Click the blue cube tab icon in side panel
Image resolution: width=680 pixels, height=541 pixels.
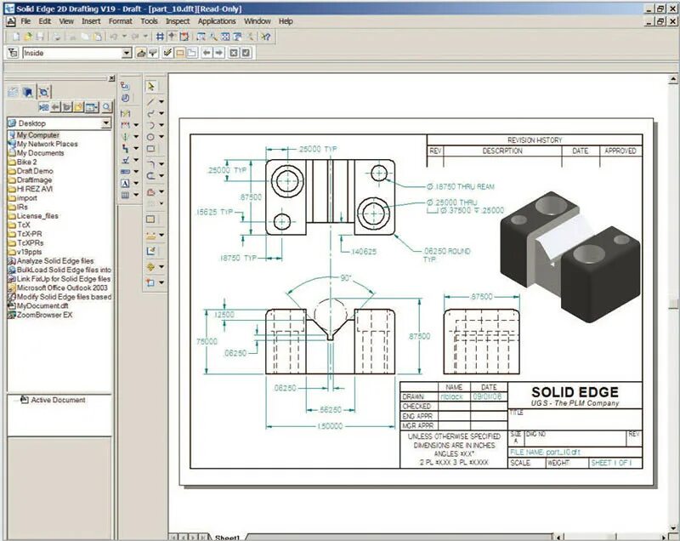point(28,92)
